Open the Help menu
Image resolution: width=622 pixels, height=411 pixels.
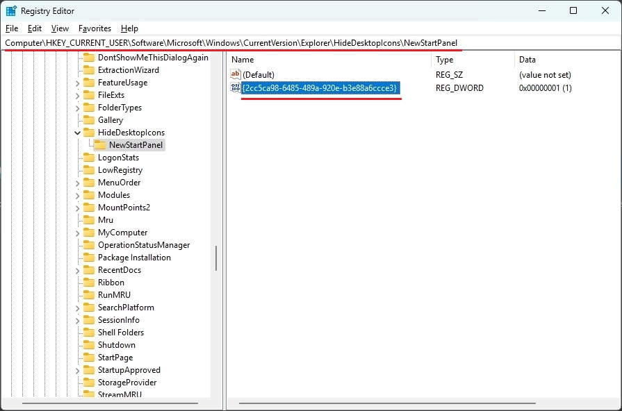[x=129, y=28]
